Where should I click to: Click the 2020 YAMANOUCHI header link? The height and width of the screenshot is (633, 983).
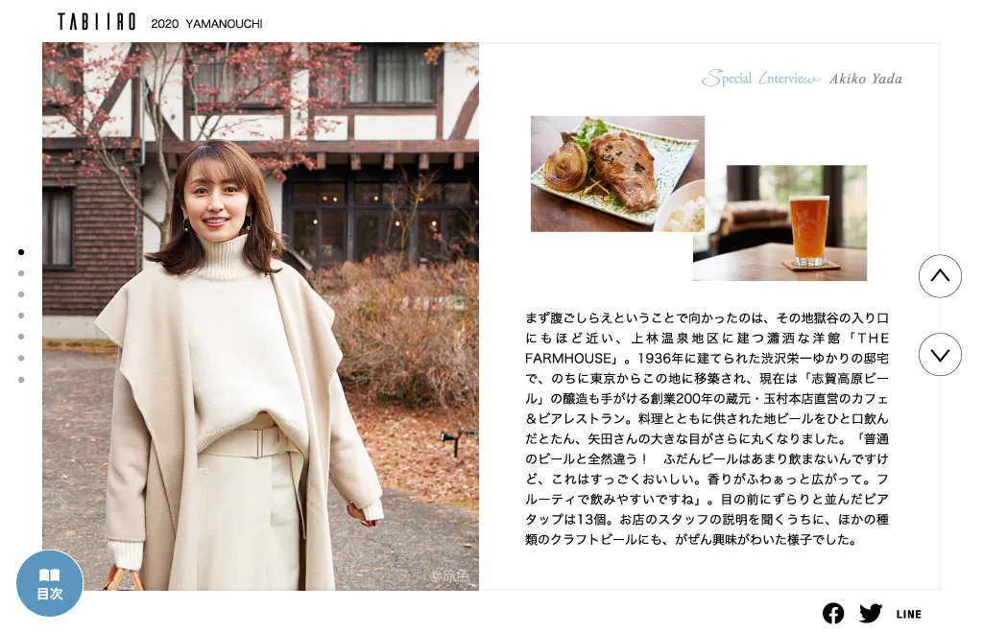click(206, 24)
